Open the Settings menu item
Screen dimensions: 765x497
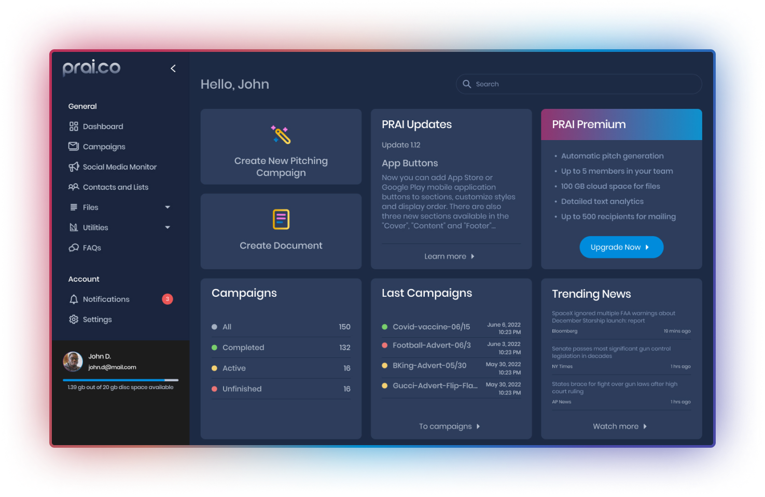tap(98, 320)
